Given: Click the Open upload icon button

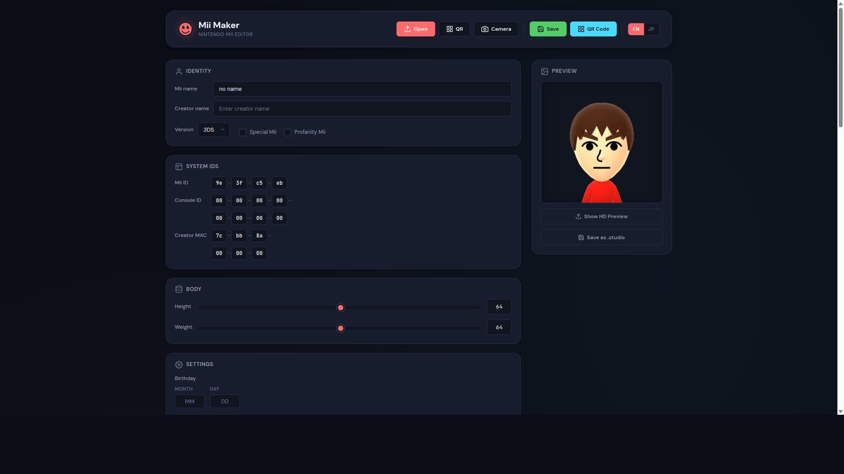Looking at the screenshot, I should [x=415, y=29].
